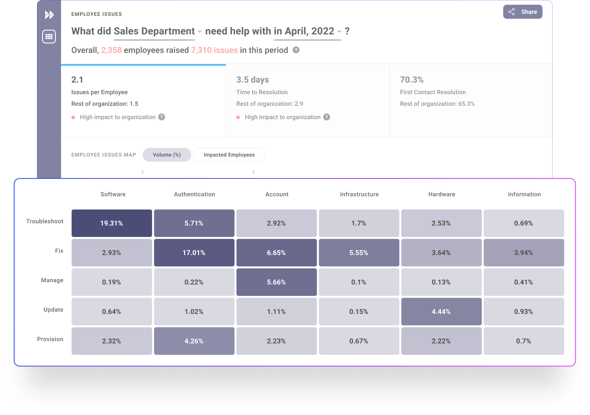Click help icon in Time to Resolution card
Screen dimensions: 590x415
pos(327,117)
